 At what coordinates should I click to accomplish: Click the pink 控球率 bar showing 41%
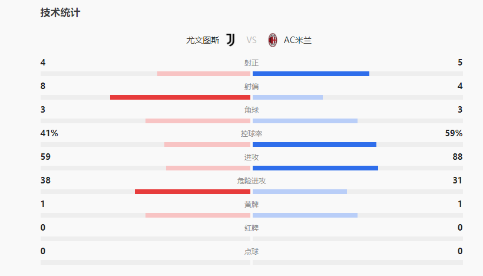[x=207, y=144]
